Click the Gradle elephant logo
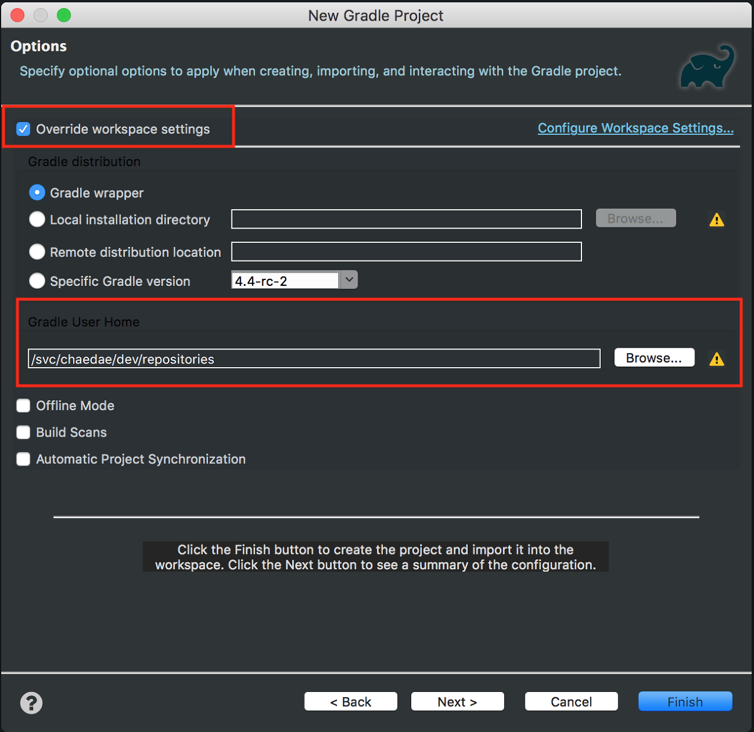 pos(707,68)
